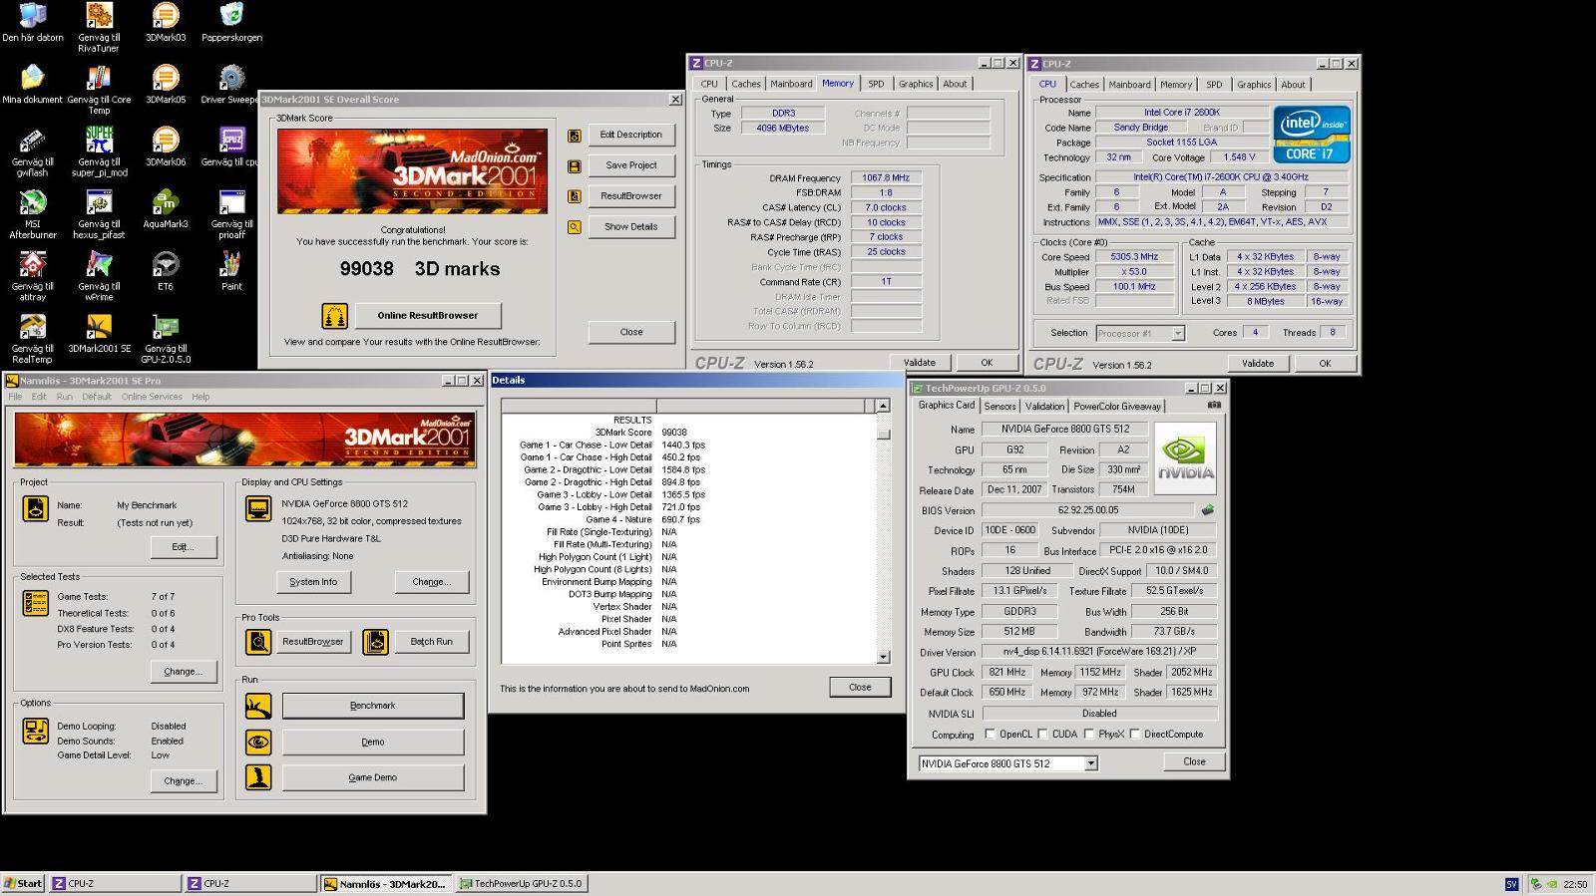Image resolution: width=1596 pixels, height=896 pixels.
Task: Open the super_pi_mod desktop shortcut
Action: tap(99, 152)
